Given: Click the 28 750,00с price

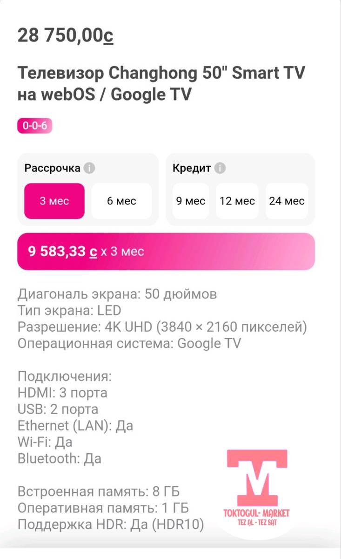Looking at the screenshot, I should click(x=65, y=35).
